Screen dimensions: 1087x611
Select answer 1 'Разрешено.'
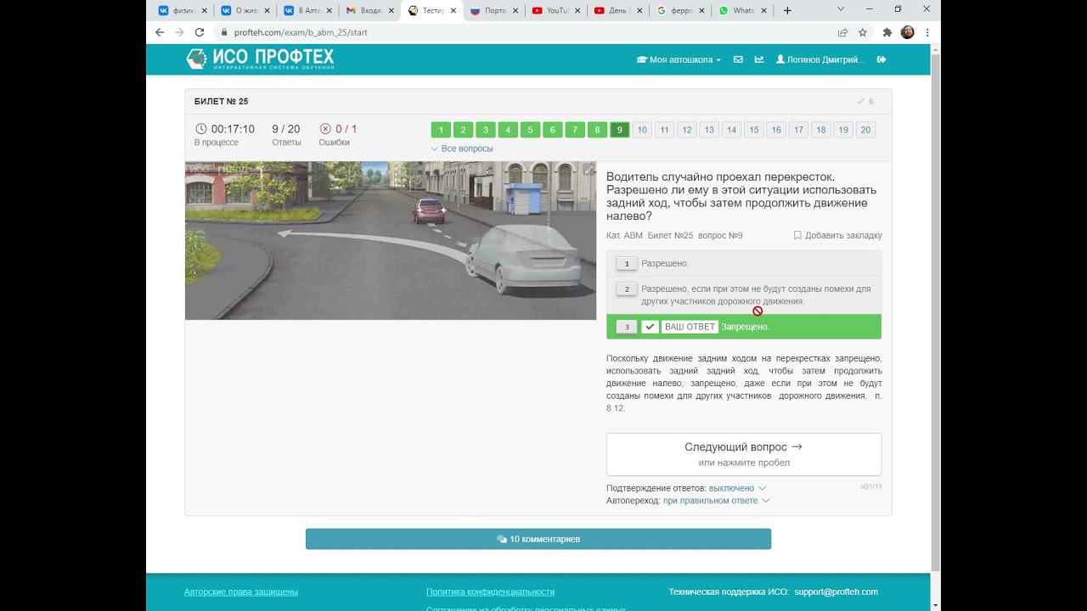(x=744, y=263)
